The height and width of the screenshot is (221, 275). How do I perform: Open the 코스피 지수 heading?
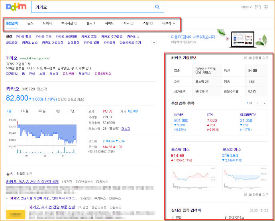[x=232, y=150]
